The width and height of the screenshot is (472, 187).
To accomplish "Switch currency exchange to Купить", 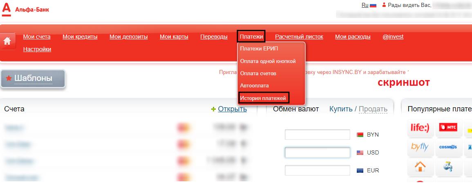I will (341, 109).
